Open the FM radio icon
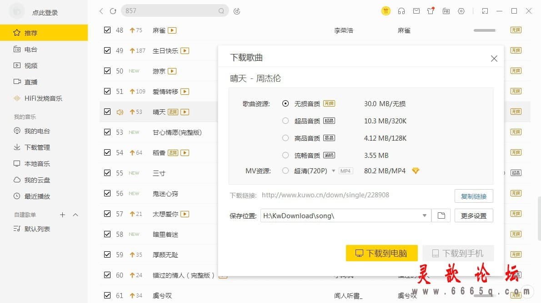This screenshot has height=303, width=541. tap(446, 11)
